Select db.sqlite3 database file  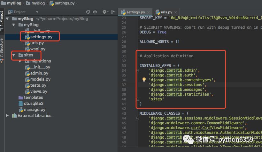(x=34, y=103)
